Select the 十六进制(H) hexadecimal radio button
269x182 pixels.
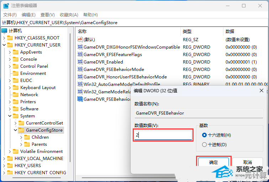pyautogui.click(x=204, y=135)
